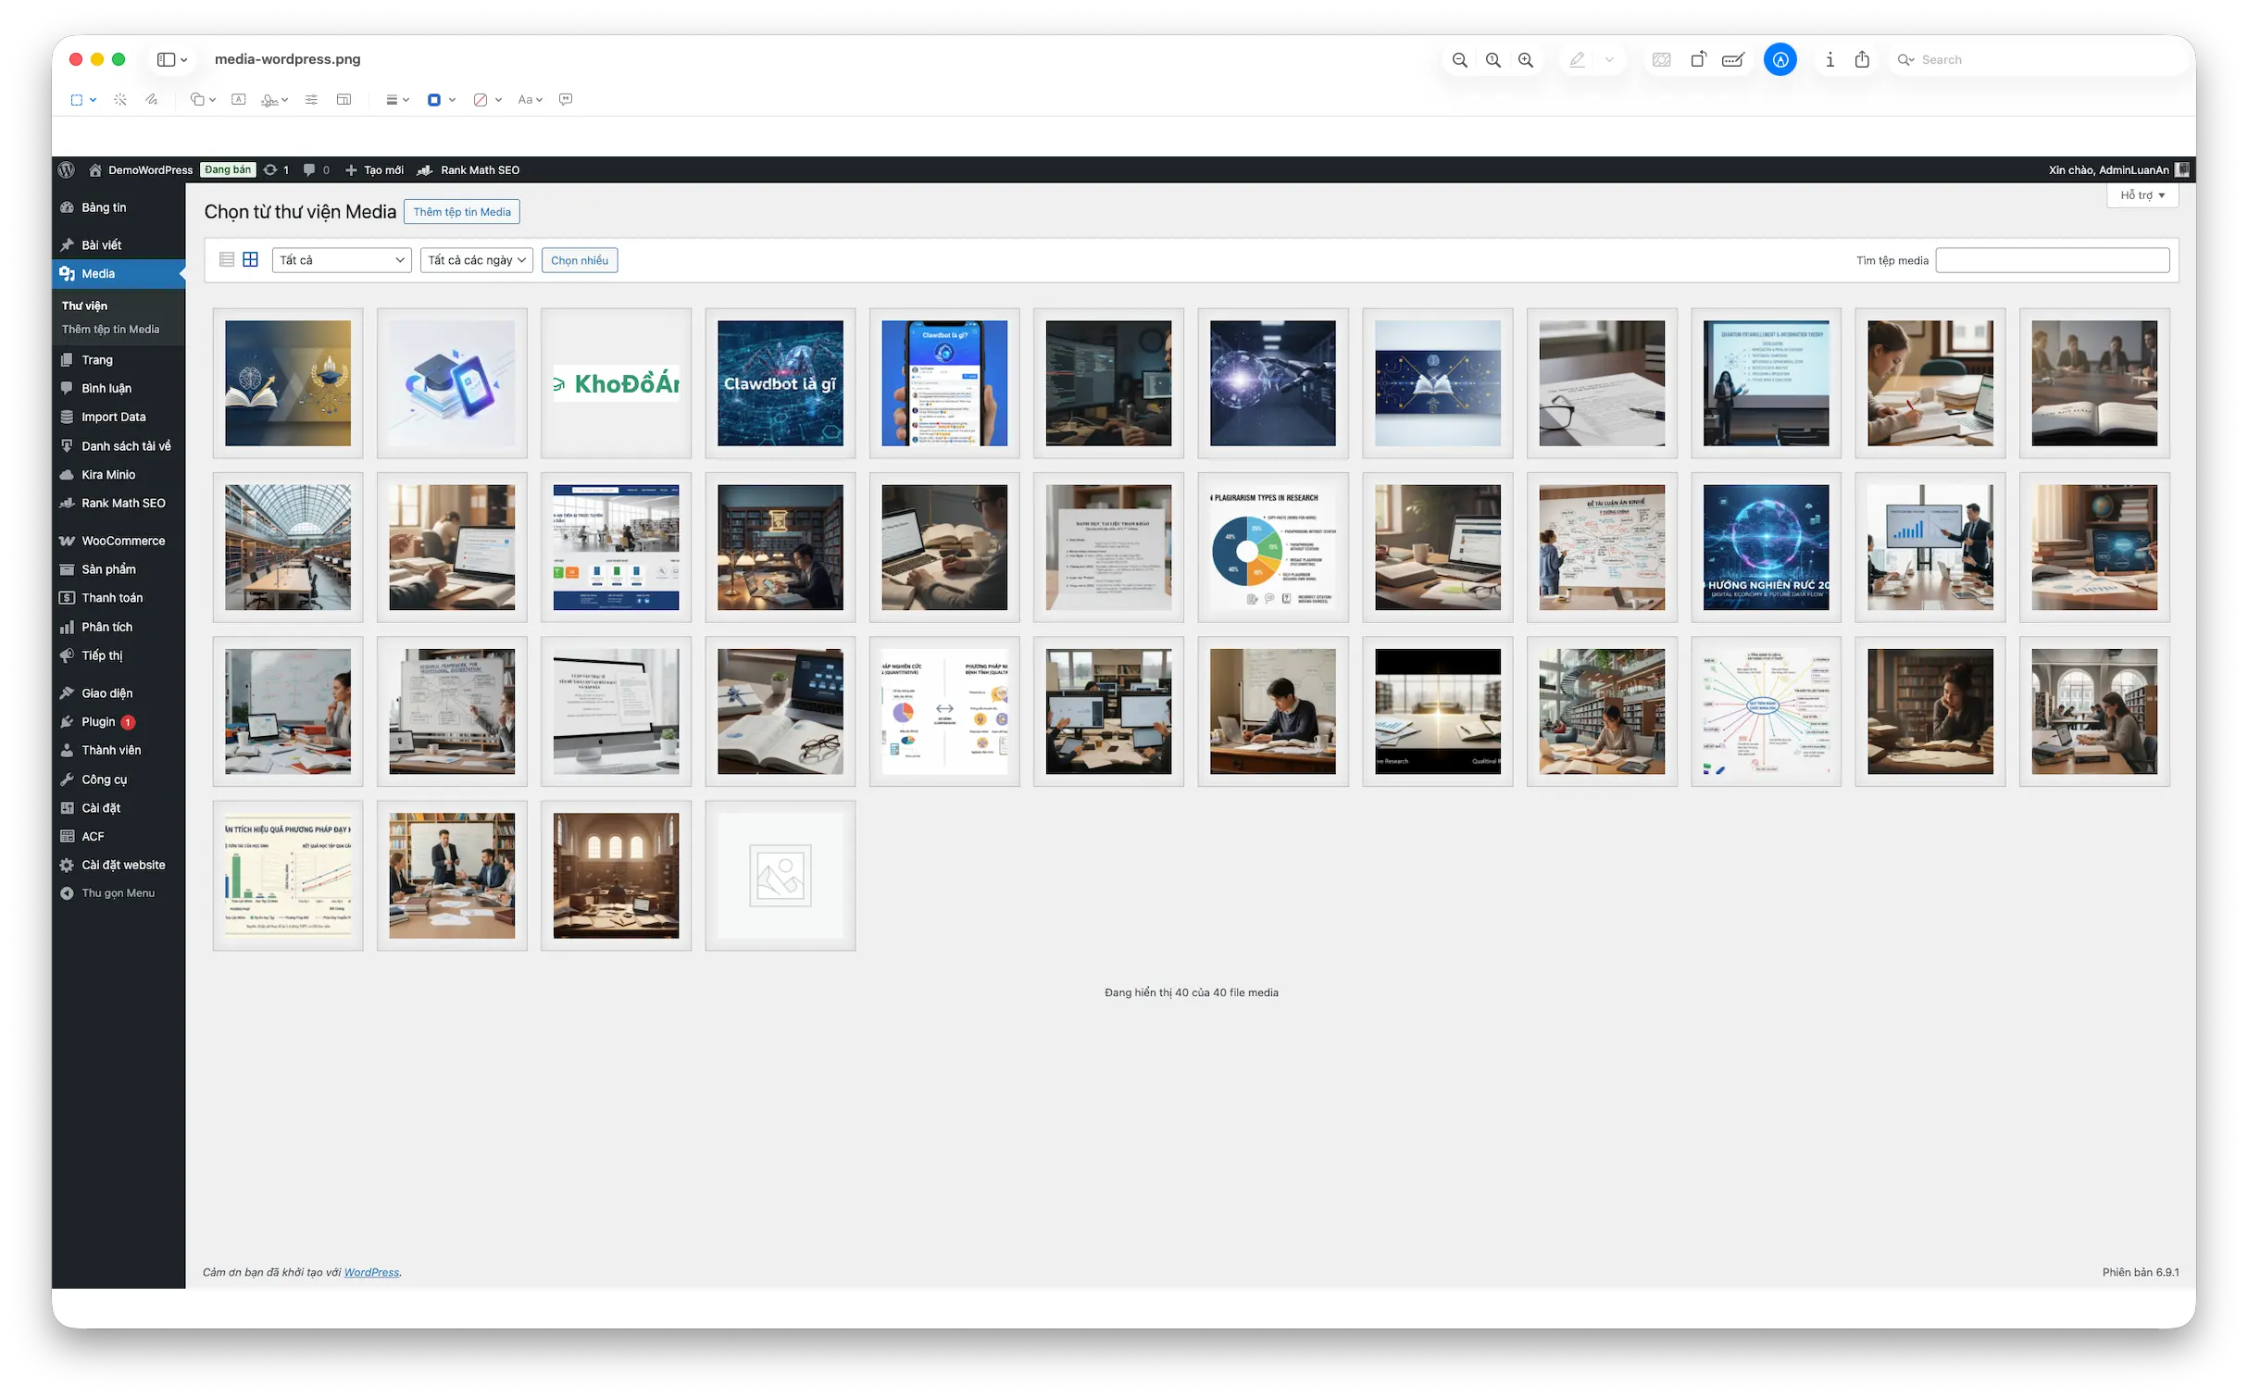Click the Text box tool icon
Viewport: 2248px width, 1397px height.
click(239, 100)
